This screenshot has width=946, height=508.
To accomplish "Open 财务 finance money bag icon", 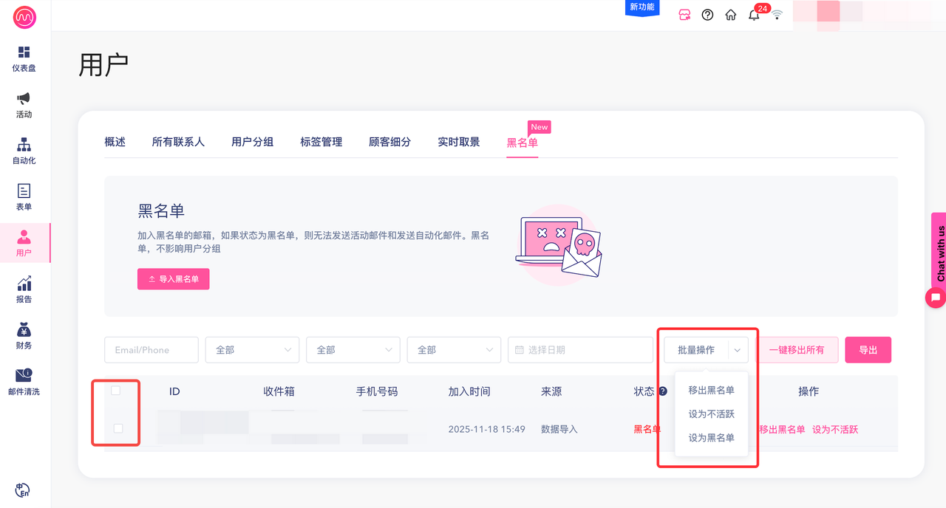I will pyautogui.click(x=24, y=330).
